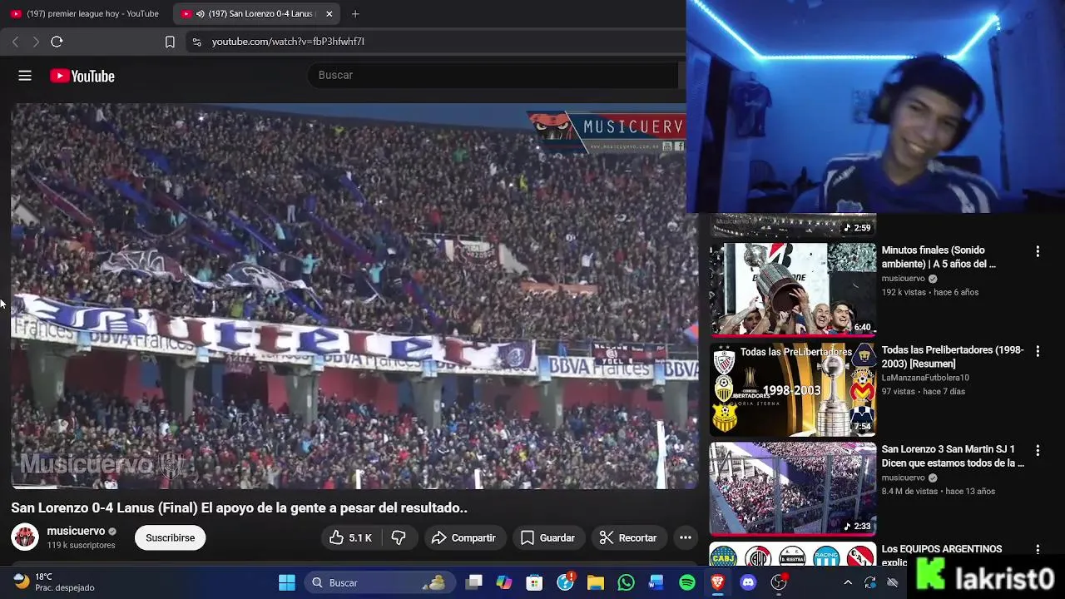Open site settings icon beside the URL
The height and width of the screenshot is (599, 1065).
coord(196,42)
